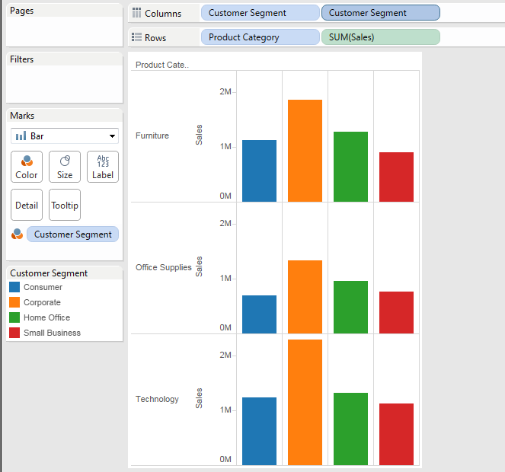Click the Consumer blue legend swatch
Image resolution: width=505 pixels, height=472 pixels.
coord(14,287)
